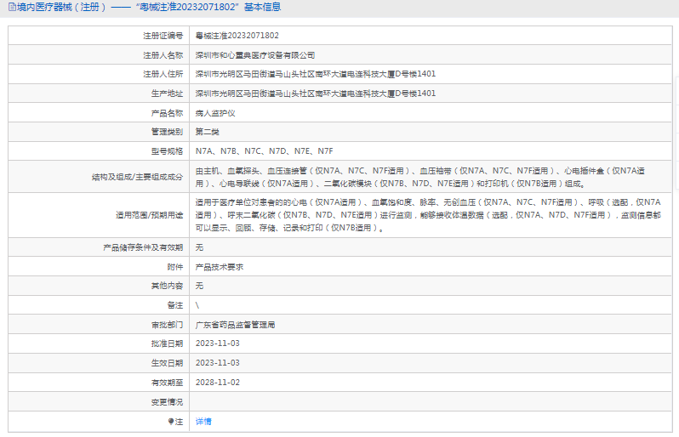Click the 型号规格 label
This screenshot has height=437, width=679.
167,151
